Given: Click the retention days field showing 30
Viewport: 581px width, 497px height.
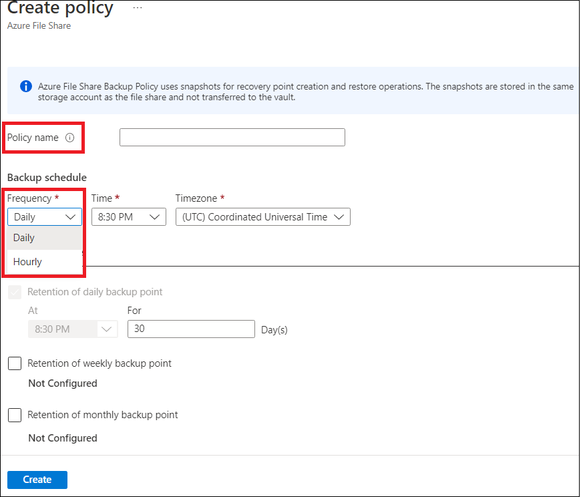Looking at the screenshot, I should 191,329.
